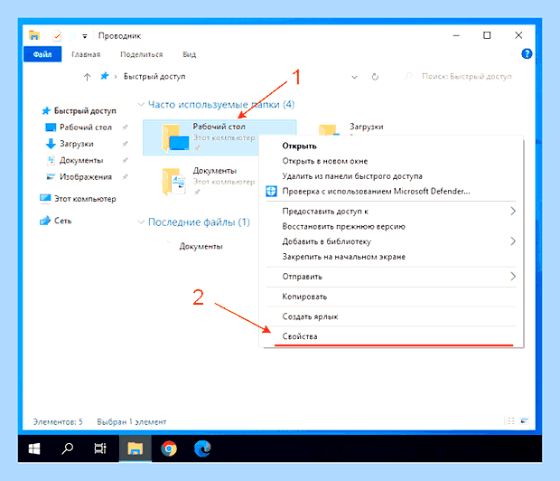The image size is (560, 481).
Task: Open the Файл ribbon tab
Action: click(x=42, y=54)
